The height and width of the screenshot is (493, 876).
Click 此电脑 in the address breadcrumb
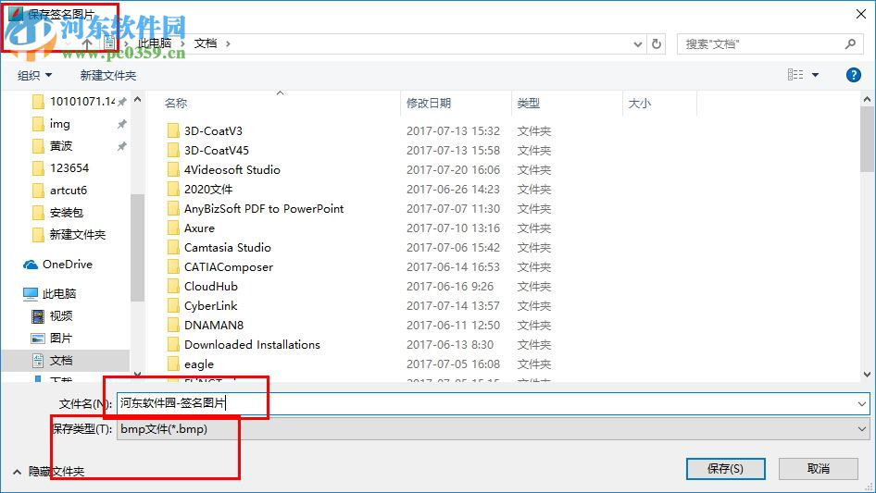coord(155,43)
